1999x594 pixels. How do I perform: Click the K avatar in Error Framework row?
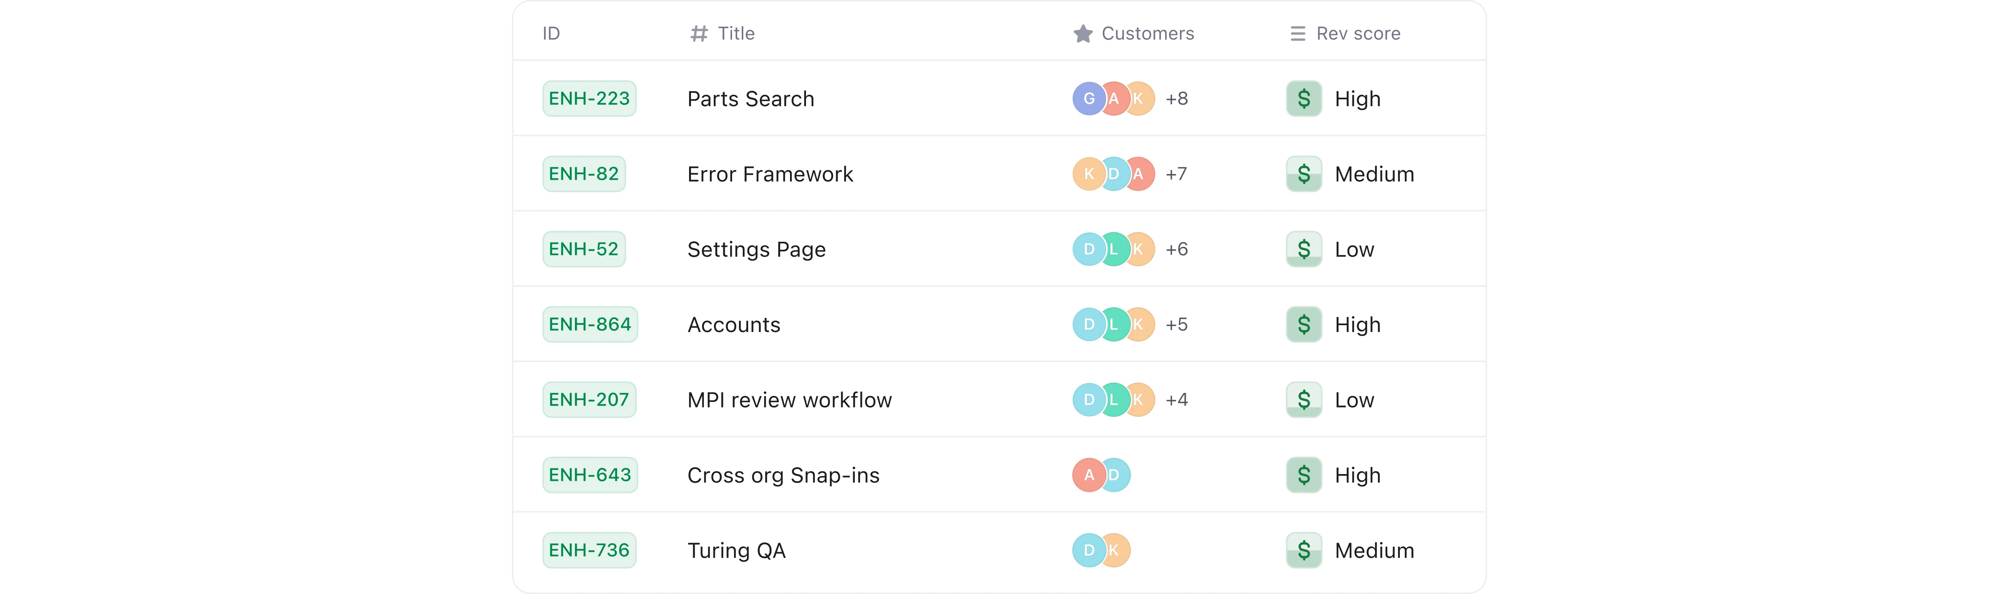pyautogui.click(x=1089, y=174)
